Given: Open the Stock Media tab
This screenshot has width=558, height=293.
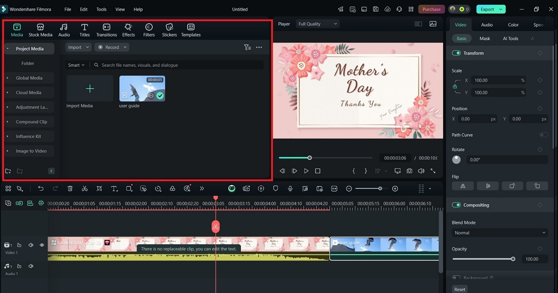Looking at the screenshot, I should click(41, 30).
